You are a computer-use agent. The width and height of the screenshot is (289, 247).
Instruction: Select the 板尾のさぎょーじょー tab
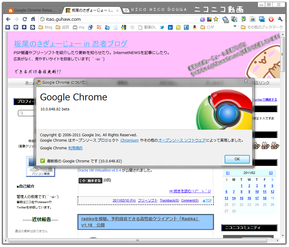click(92, 10)
